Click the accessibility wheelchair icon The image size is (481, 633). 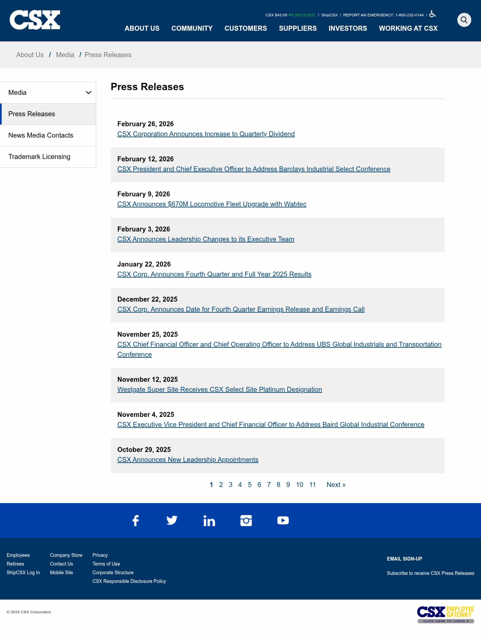click(x=433, y=14)
